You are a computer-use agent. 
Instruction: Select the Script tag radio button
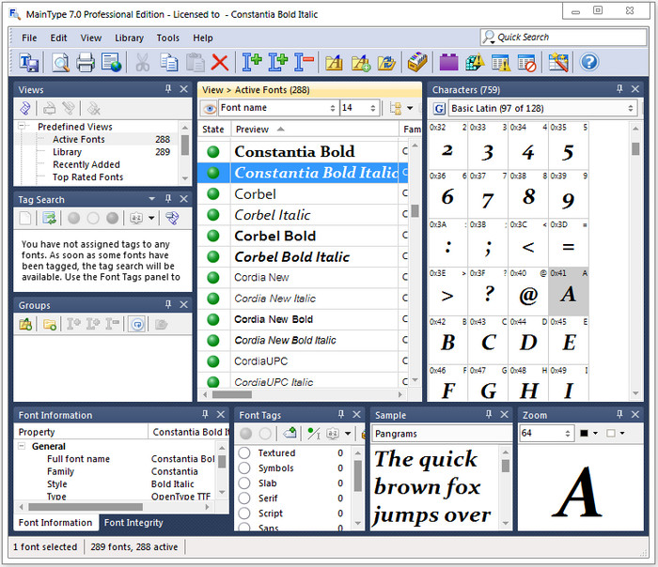pos(244,513)
